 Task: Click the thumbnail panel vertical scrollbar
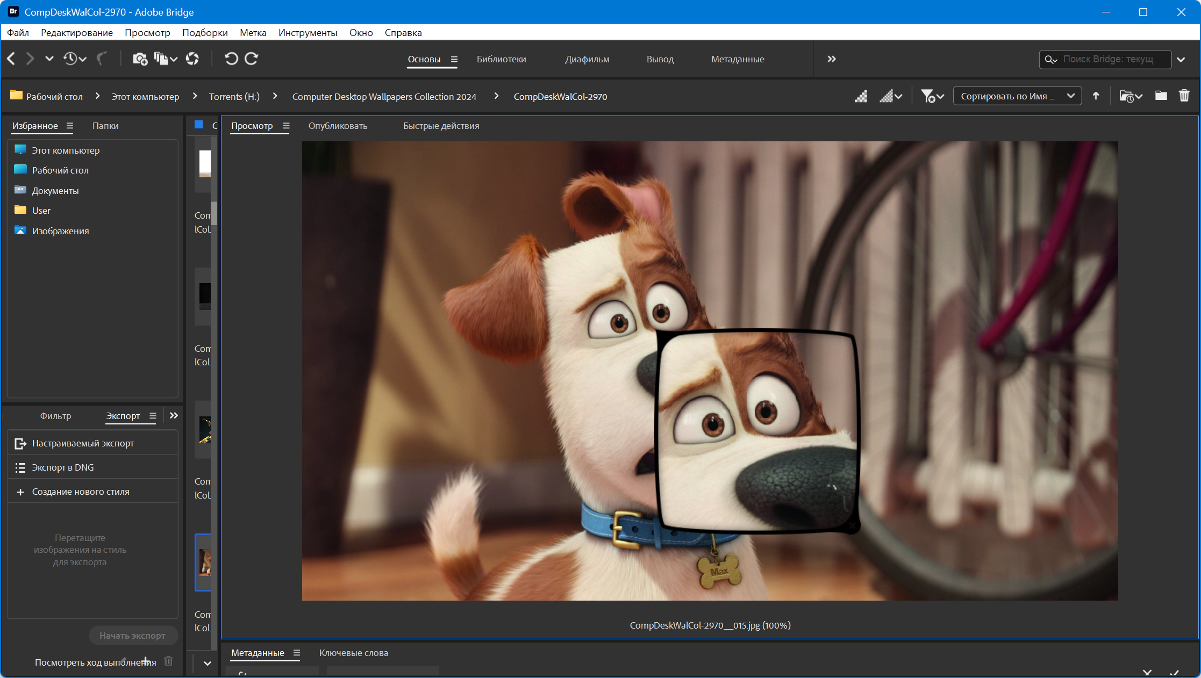214,213
